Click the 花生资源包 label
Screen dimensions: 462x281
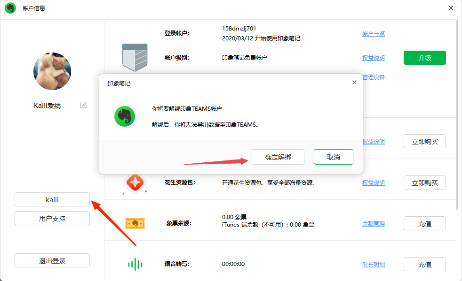point(180,182)
